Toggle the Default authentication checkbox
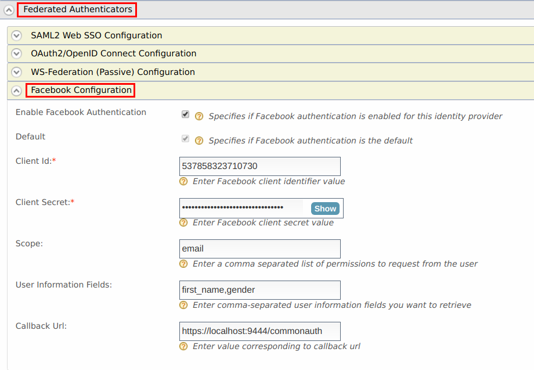 tap(185, 138)
